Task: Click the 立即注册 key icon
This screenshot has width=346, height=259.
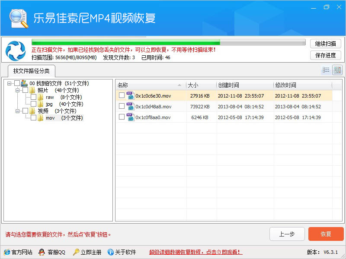Action: click(76, 252)
